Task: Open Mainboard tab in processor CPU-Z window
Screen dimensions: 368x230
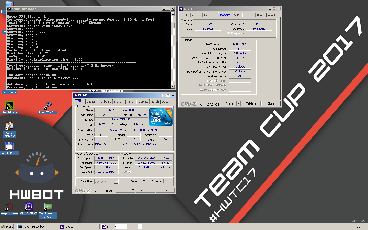Action: tap(105, 102)
